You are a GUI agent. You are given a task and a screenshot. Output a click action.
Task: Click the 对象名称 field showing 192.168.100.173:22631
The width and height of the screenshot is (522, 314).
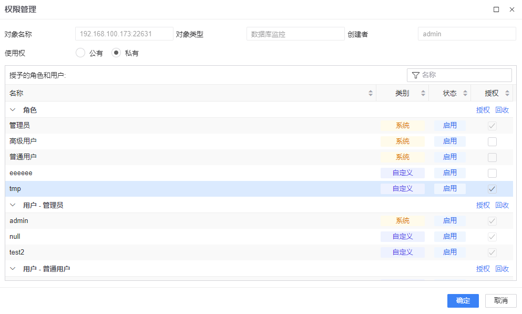tap(124, 34)
